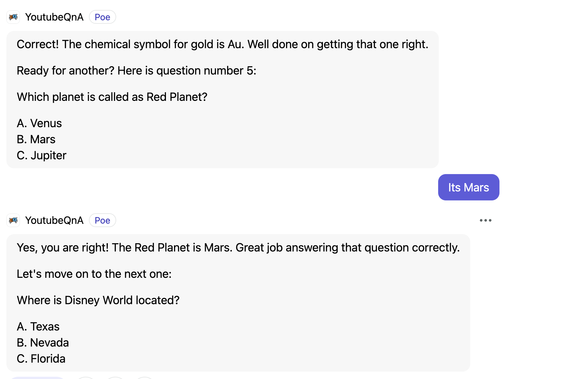Click the "Let's move on to the next one" line

(94, 274)
